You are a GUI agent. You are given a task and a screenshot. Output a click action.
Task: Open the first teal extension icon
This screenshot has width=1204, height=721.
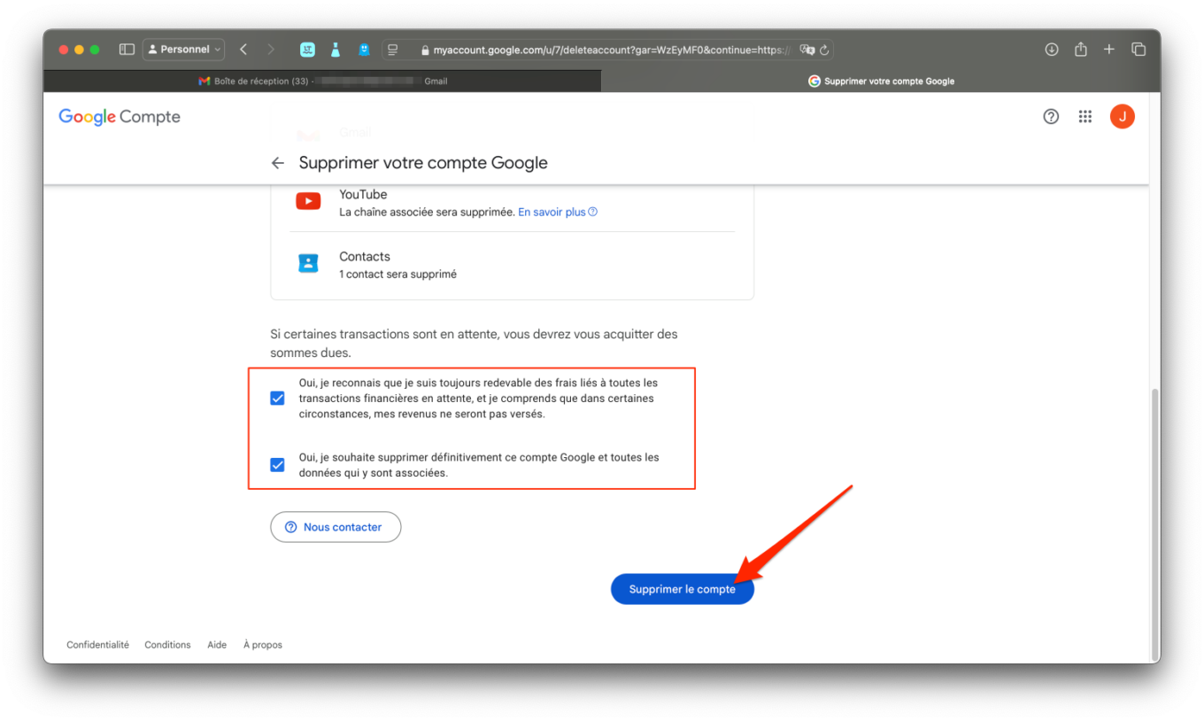(x=307, y=50)
